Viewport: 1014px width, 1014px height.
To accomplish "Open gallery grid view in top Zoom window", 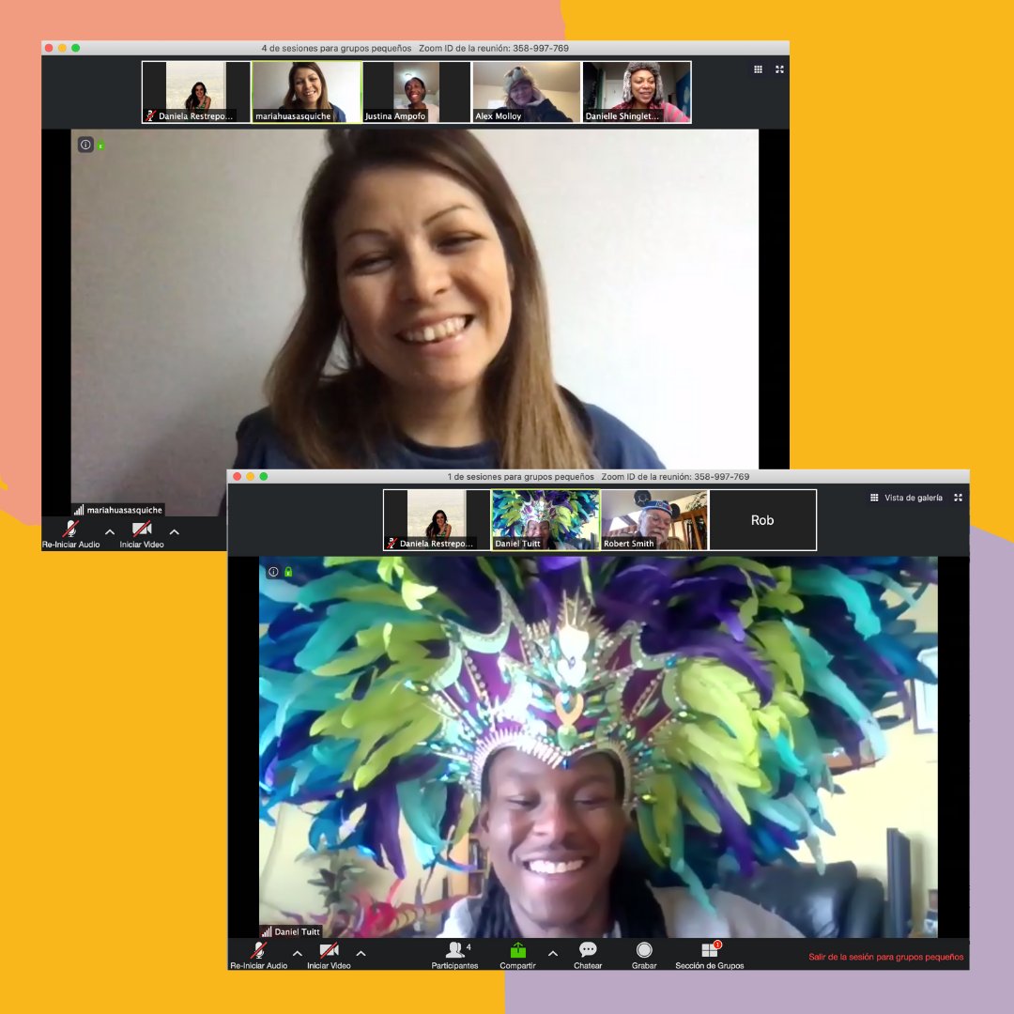I will pyautogui.click(x=758, y=69).
